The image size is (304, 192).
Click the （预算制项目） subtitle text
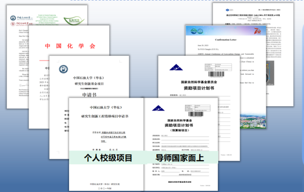pos(180,131)
